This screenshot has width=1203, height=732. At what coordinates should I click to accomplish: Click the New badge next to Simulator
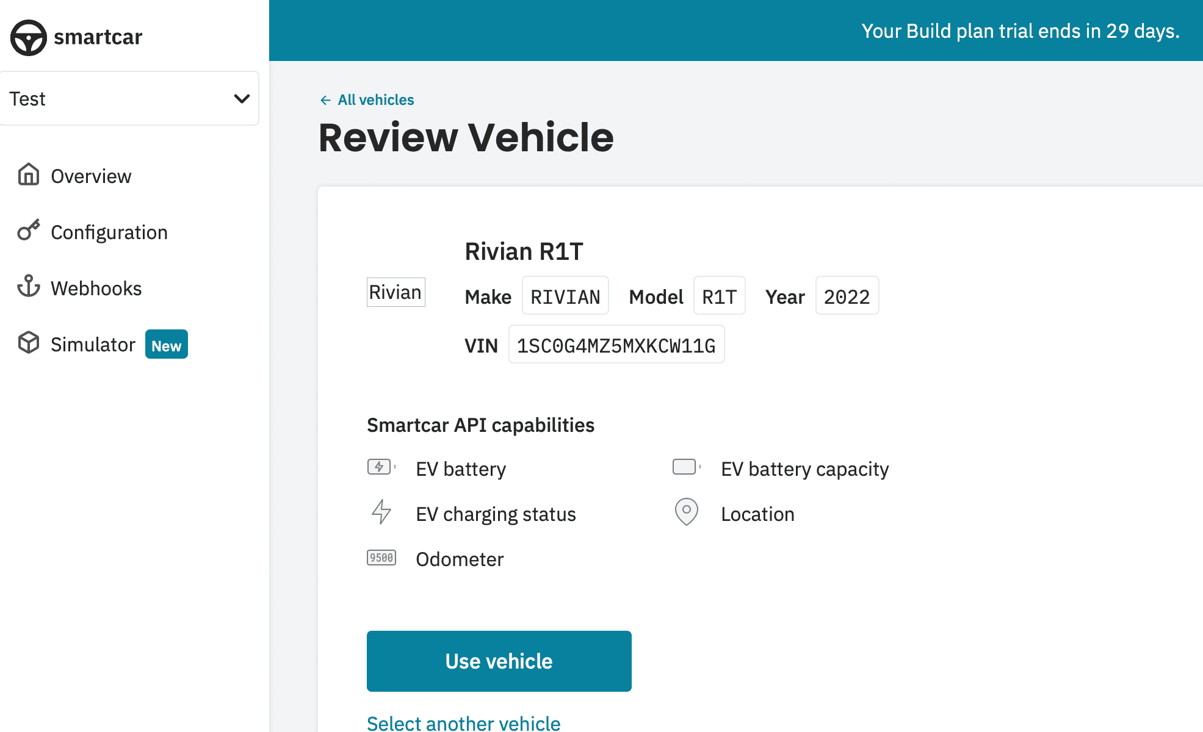point(167,345)
